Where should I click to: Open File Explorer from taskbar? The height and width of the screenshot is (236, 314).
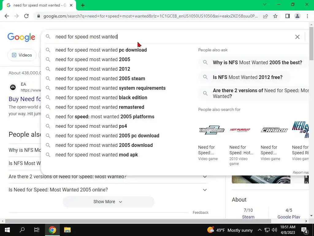coord(67,230)
